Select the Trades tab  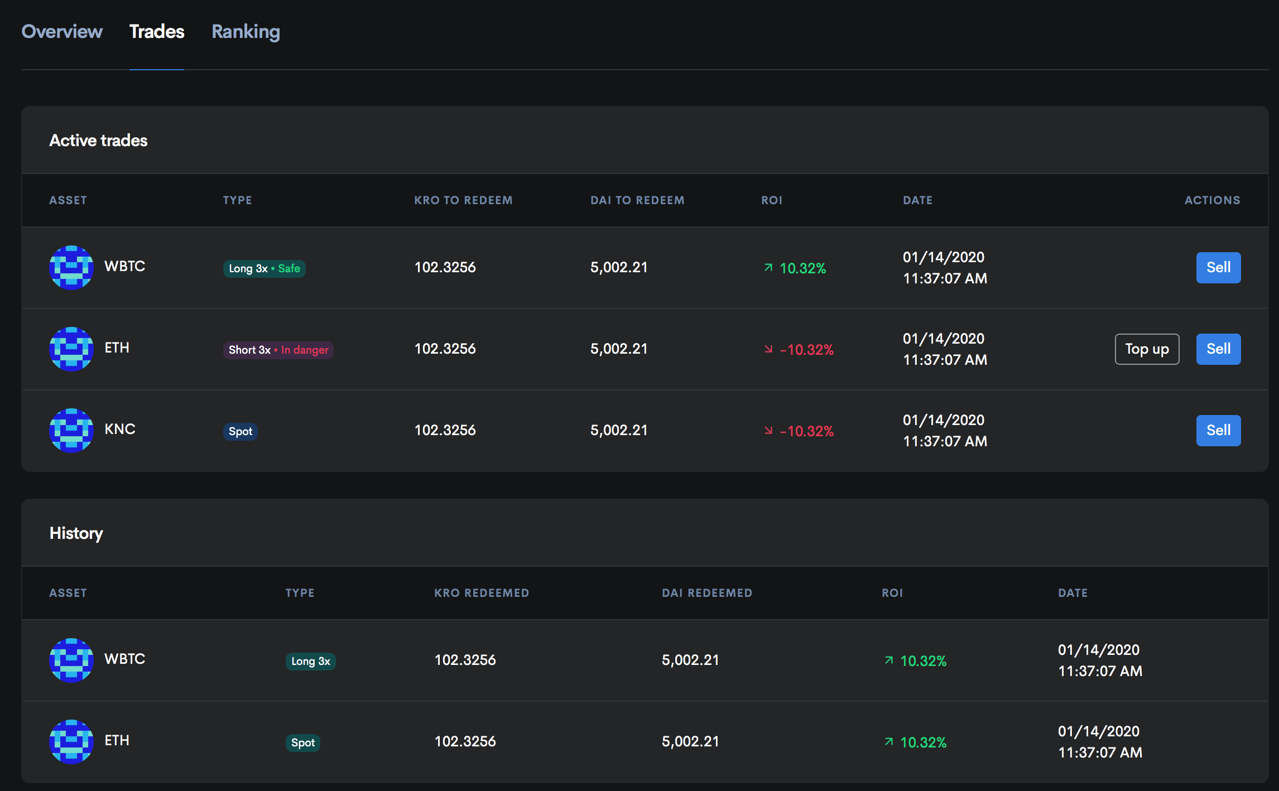point(157,32)
